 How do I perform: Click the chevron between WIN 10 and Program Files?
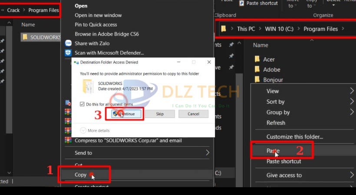point(299,29)
